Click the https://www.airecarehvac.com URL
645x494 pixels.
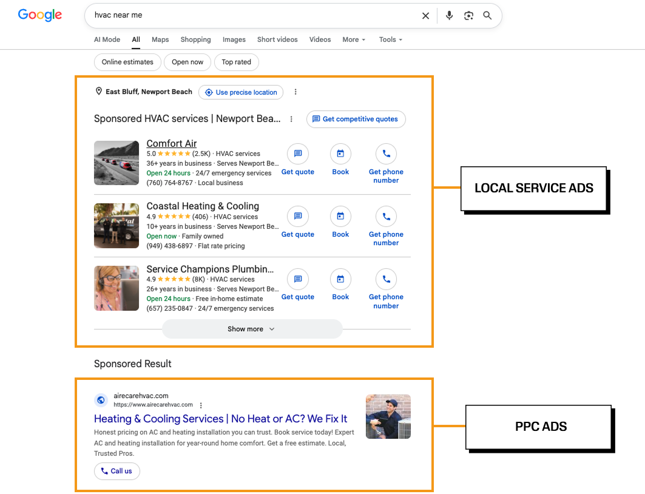(153, 405)
